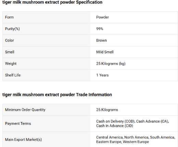Image resolution: width=178 pixels, height=147 pixels.
Task: Click the 'Trade Information' section heading
Action: pos(57,95)
